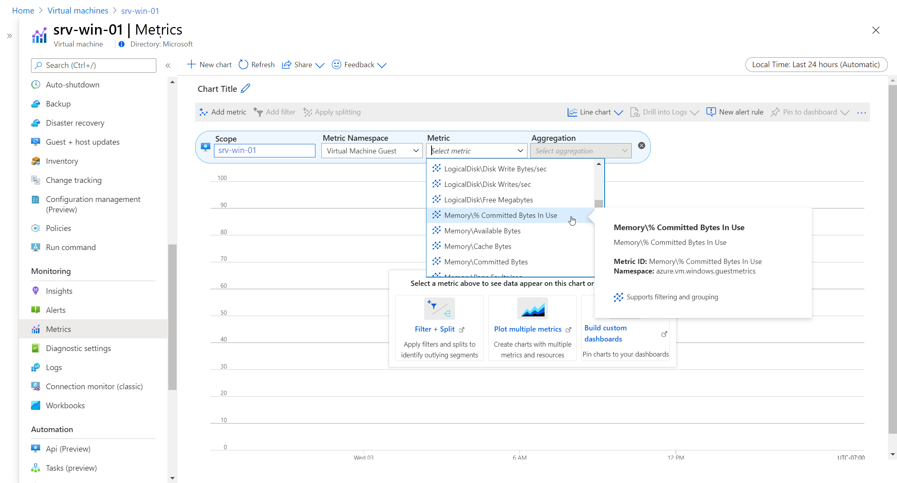Image resolution: width=897 pixels, height=483 pixels.
Task: Click the Add metric icon button
Action: pos(204,112)
